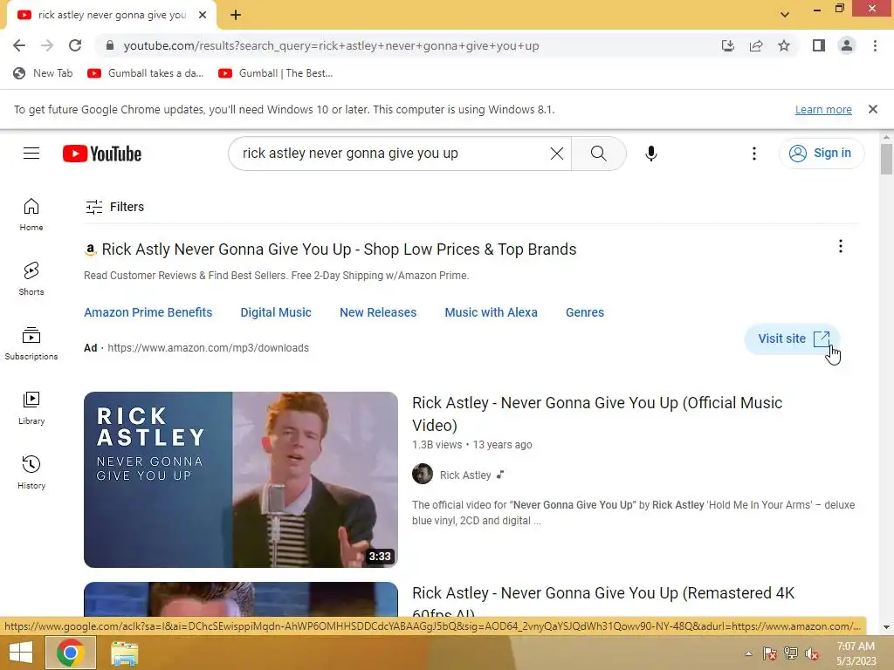
Task: Click the Rick Astley channel name
Action: (465, 475)
